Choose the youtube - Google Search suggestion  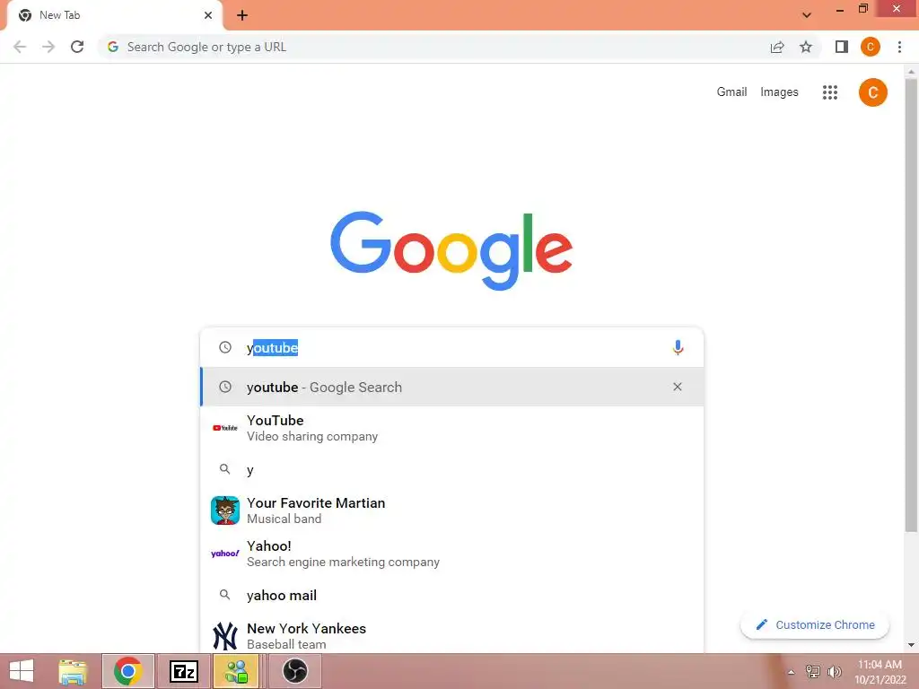(451, 387)
